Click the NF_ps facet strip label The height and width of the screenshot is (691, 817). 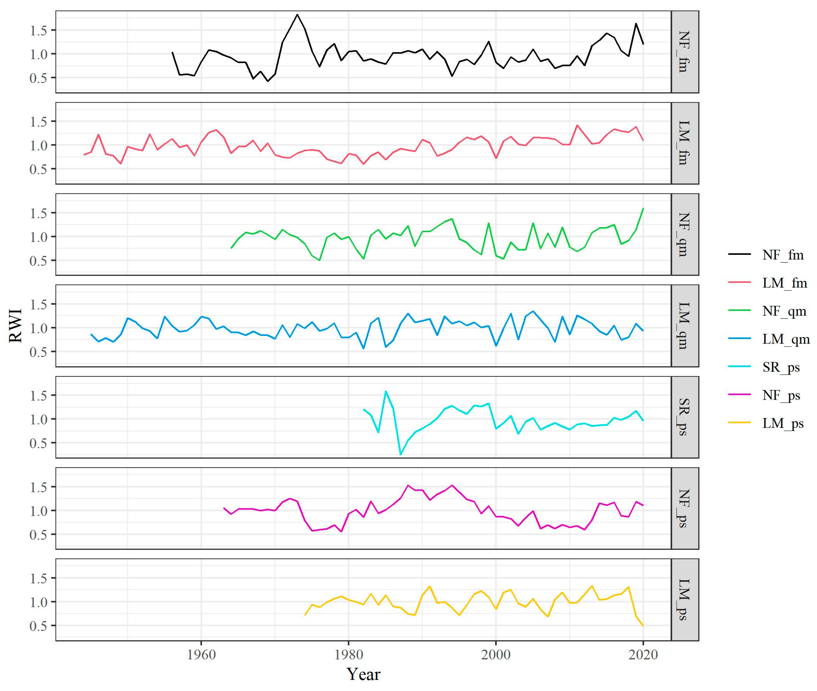(684, 508)
